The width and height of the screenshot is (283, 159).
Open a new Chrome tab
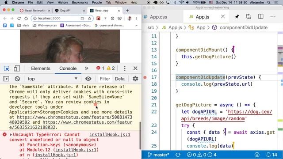(127, 11)
